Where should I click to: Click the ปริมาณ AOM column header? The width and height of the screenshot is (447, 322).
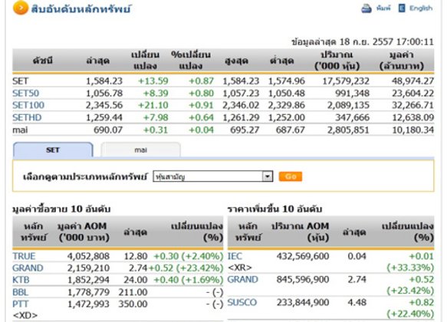click(301, 232)
